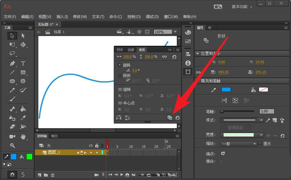
Task: Click the Play button in timeline controls
Action: (x=122, y=174)
